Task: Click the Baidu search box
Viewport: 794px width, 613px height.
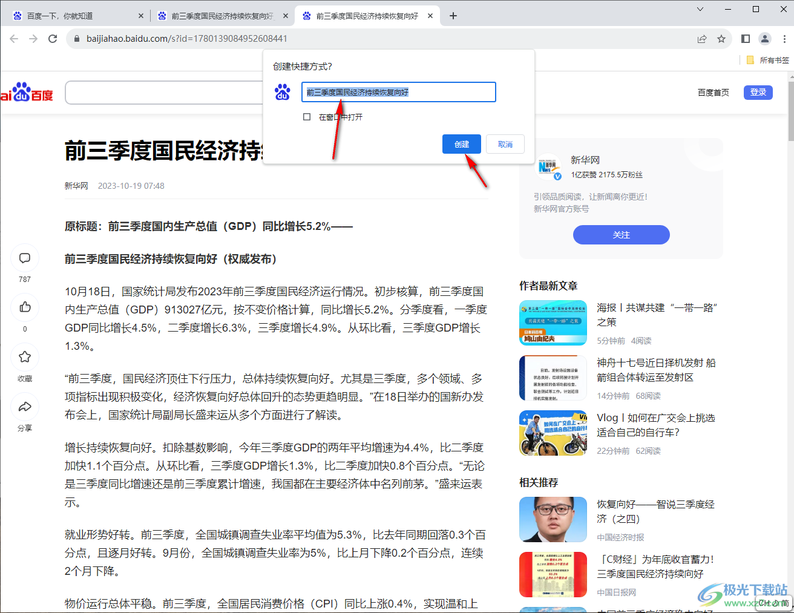Action: coord(163,93)
